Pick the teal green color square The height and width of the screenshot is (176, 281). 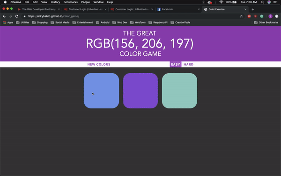click(x=179, y=91)
